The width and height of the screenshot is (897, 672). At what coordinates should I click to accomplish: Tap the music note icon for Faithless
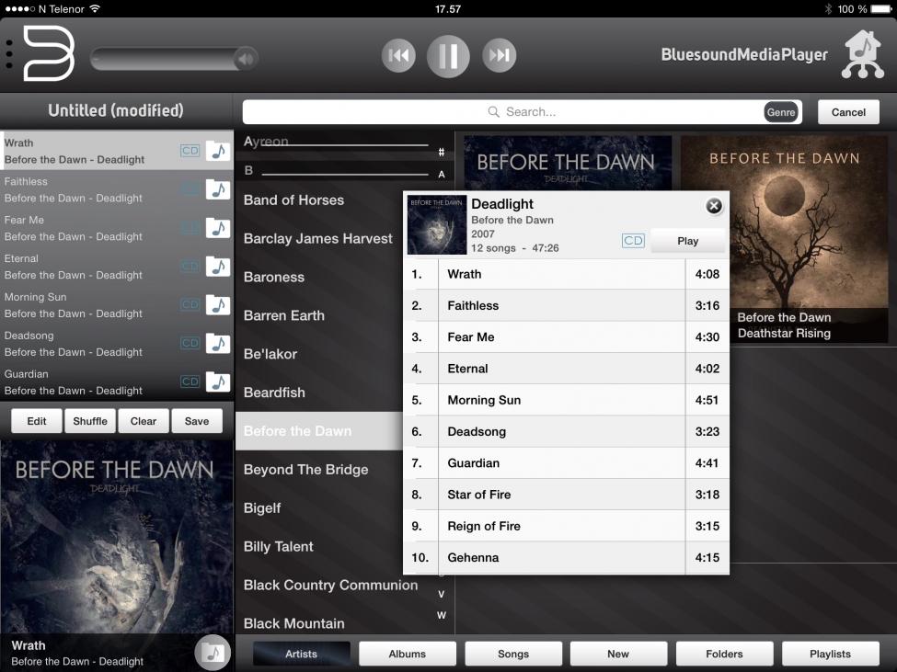point(218,189)
